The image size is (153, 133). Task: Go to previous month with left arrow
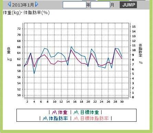[9, 4]
